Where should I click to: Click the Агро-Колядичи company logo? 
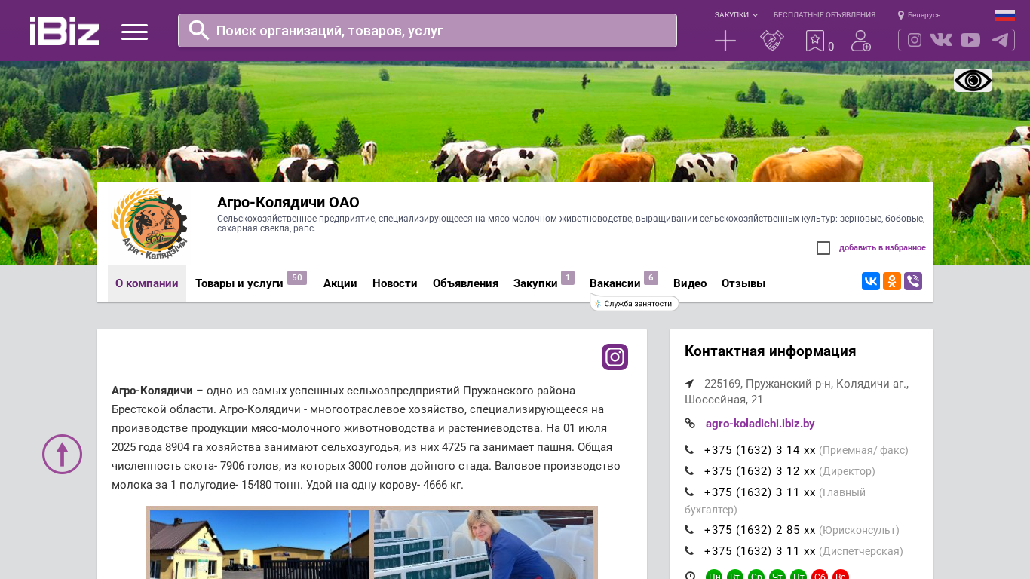149,223
